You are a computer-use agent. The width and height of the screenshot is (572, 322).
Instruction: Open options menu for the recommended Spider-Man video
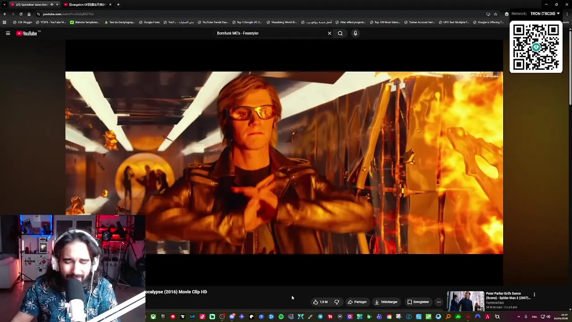tap(534, 295)
